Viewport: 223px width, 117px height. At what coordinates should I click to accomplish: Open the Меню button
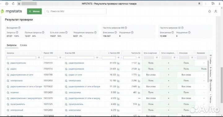coord(34,11)
